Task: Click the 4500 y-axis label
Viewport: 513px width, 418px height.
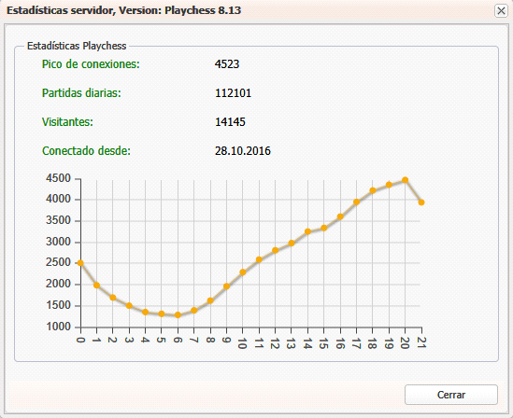Action: (58, 178)
